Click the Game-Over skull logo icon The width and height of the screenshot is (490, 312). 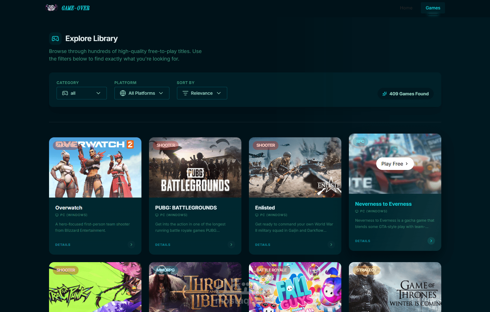[52, 8]
